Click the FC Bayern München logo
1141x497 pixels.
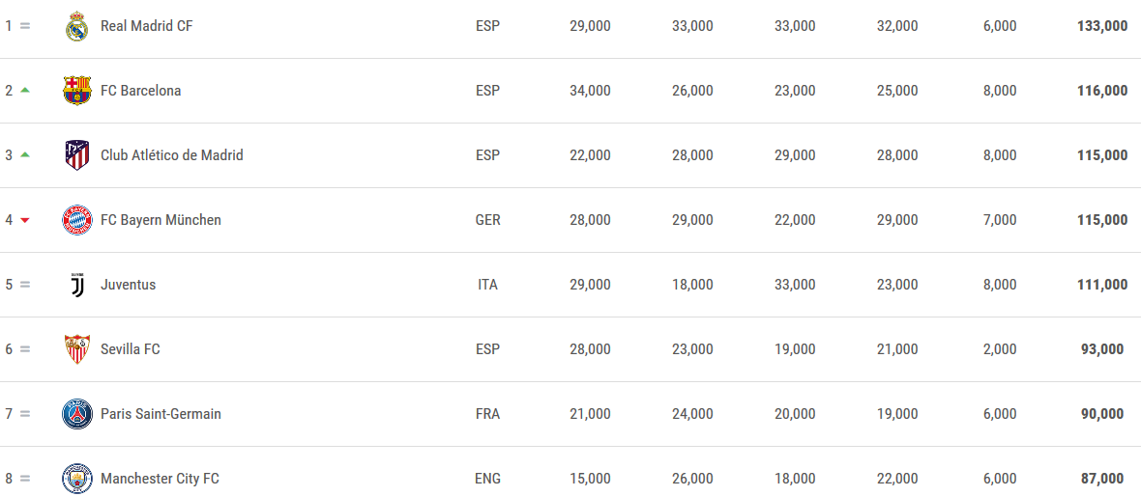(x=77, y=220)
